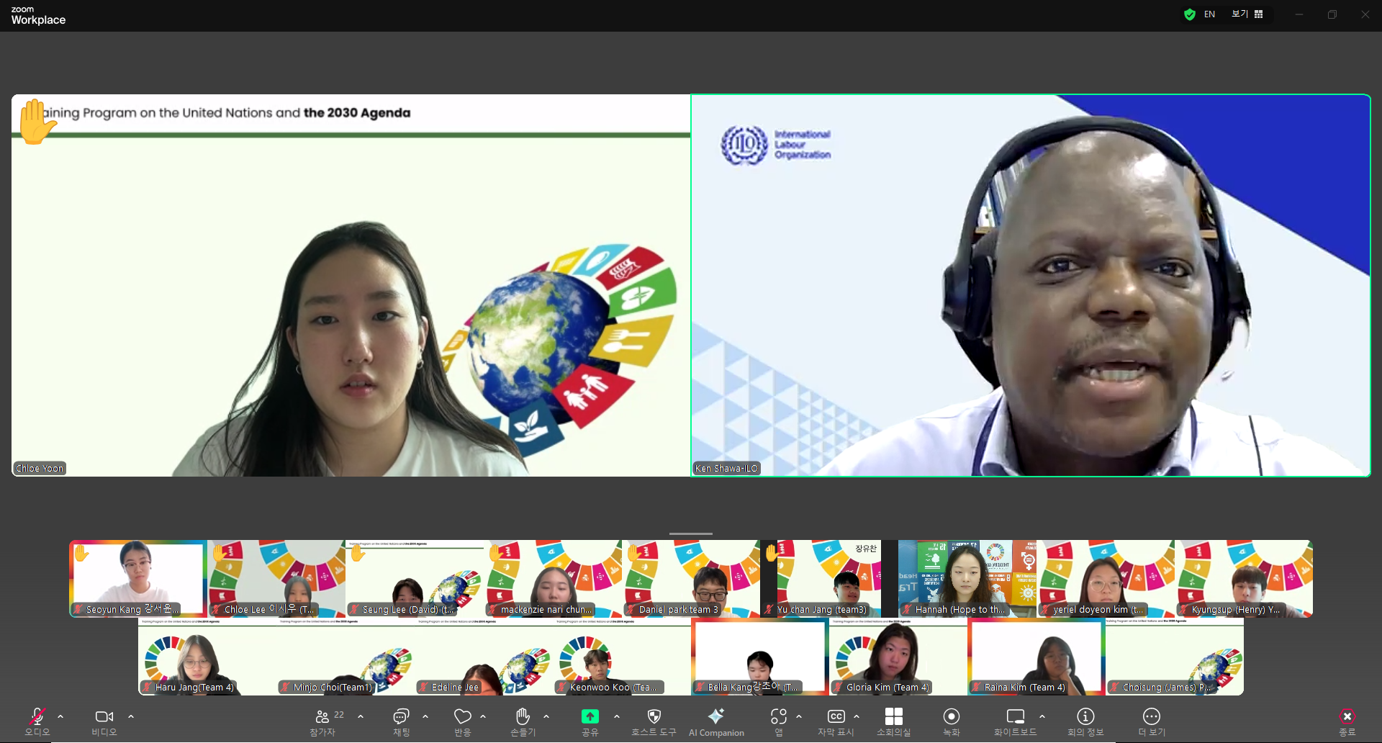1382x743 pixels.
Task: Click Edeline Jee's video thumbnail
Action: pos(484,657)
